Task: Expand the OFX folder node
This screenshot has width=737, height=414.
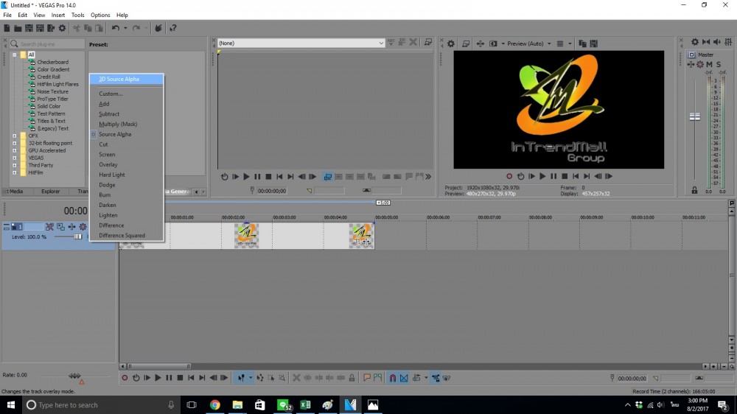Action: click(15, 136)
